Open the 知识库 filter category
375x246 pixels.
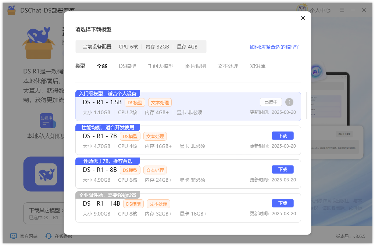(258, 66)
